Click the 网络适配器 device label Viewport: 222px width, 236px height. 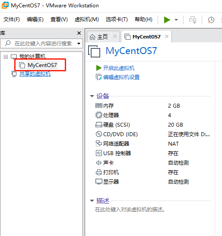[116, 144]
